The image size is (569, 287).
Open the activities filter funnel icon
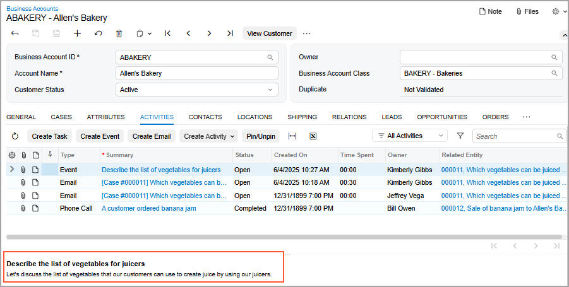point(460,136)
